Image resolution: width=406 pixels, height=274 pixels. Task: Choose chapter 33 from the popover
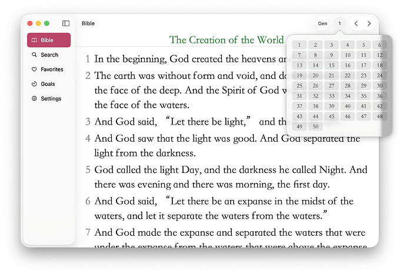(x=332, y=96)
